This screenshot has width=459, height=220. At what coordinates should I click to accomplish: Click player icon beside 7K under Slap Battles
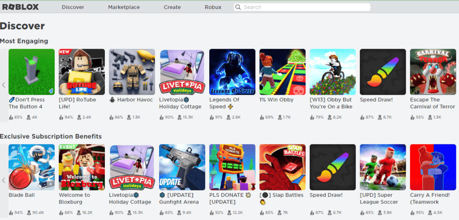tap(280, 213)
